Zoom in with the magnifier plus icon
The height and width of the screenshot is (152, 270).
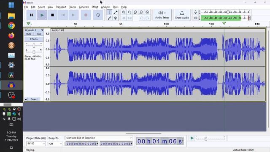click(124, 12)
